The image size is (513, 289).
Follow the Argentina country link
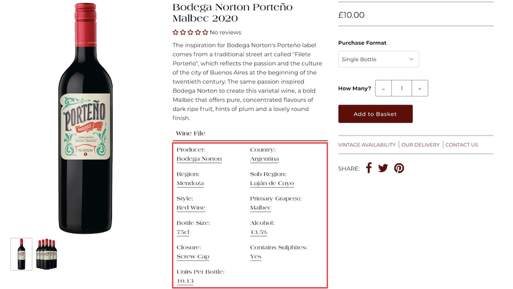point(264,159)
